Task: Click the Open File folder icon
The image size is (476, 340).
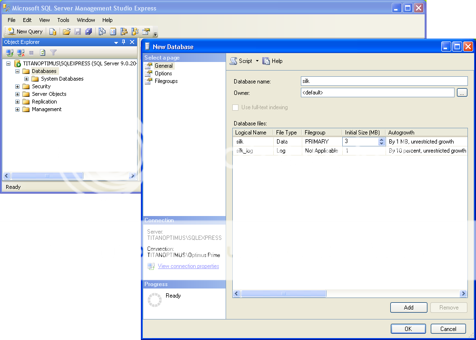Action: coord(67,31)
